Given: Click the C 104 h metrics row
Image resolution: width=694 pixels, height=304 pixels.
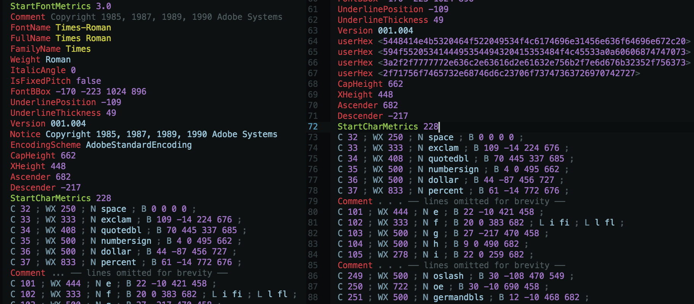Looking at the screenshot, I should [x=433, y=244].
